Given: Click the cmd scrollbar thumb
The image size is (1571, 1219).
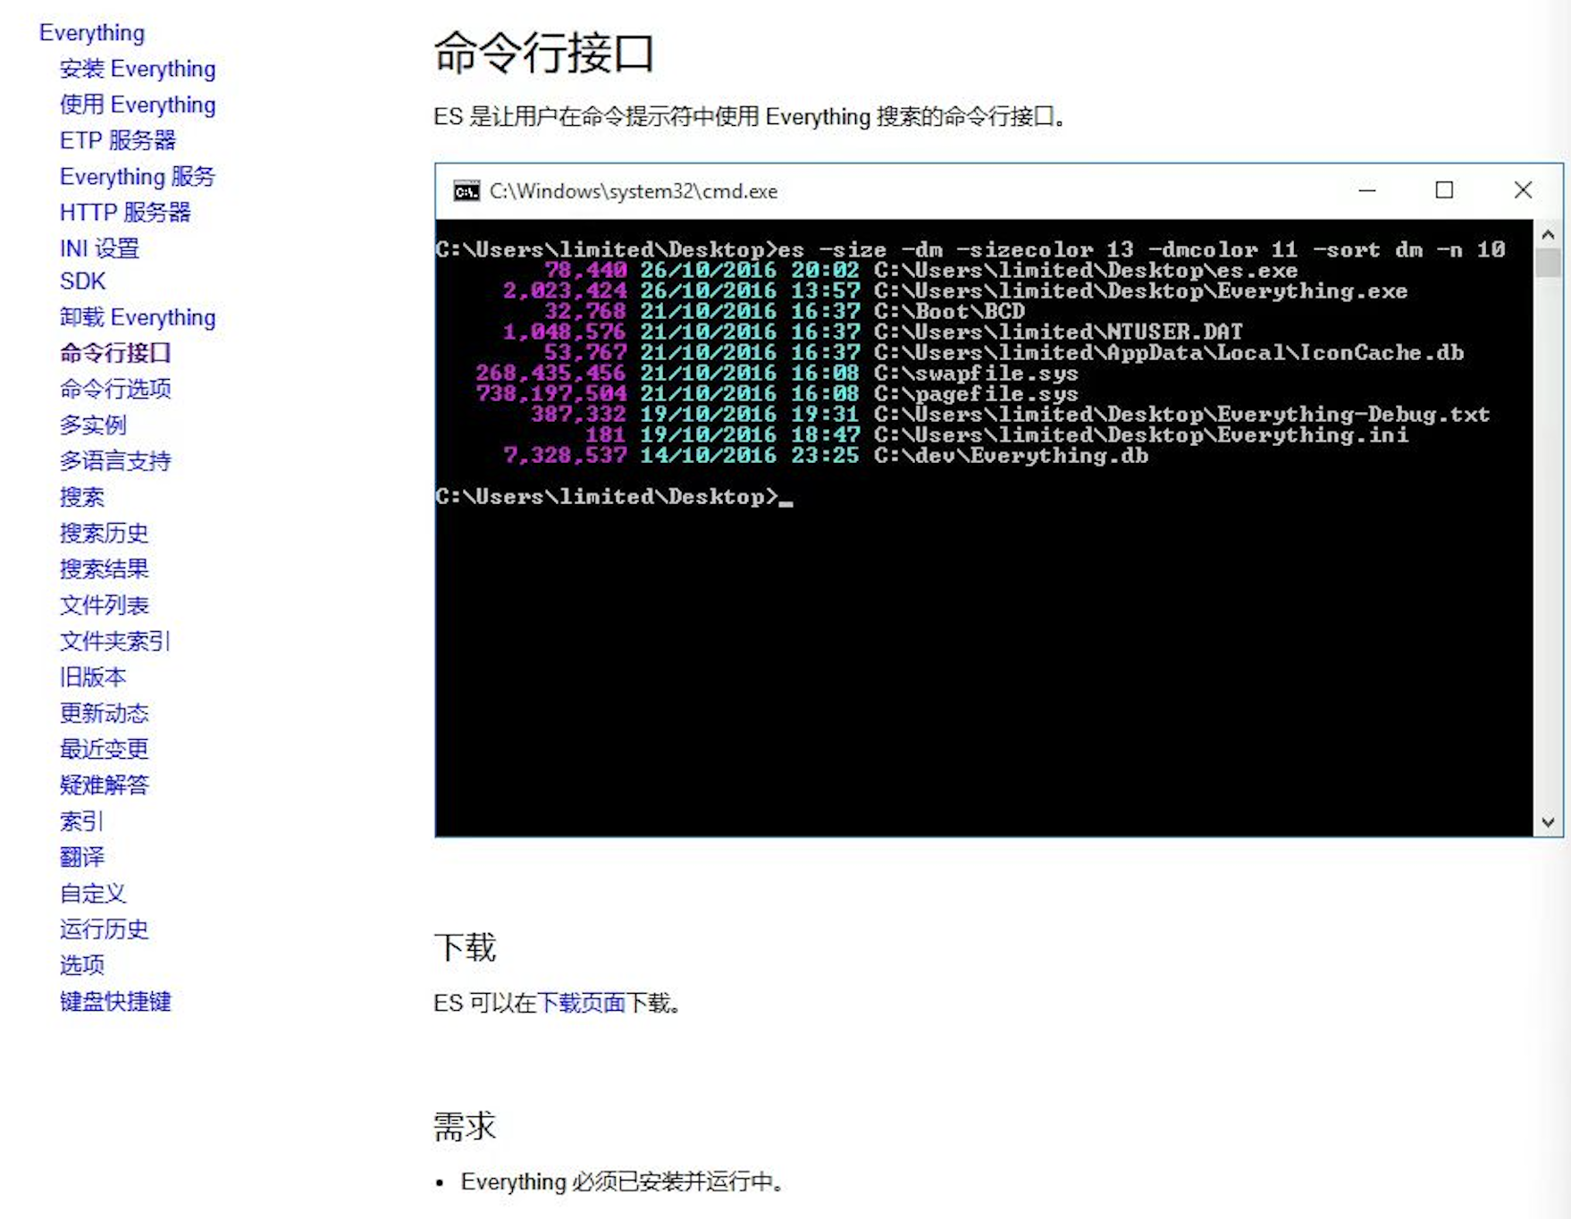Looking at the screenshot, I should tap(1548, 263).
